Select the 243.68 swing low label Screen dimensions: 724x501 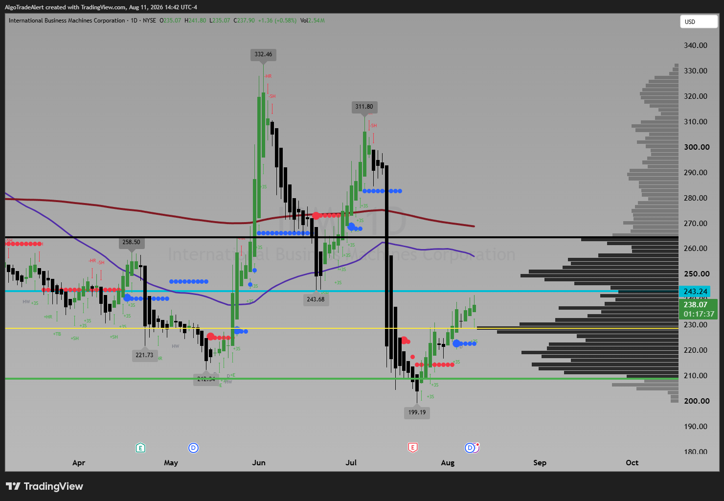[x=316, y=299]
